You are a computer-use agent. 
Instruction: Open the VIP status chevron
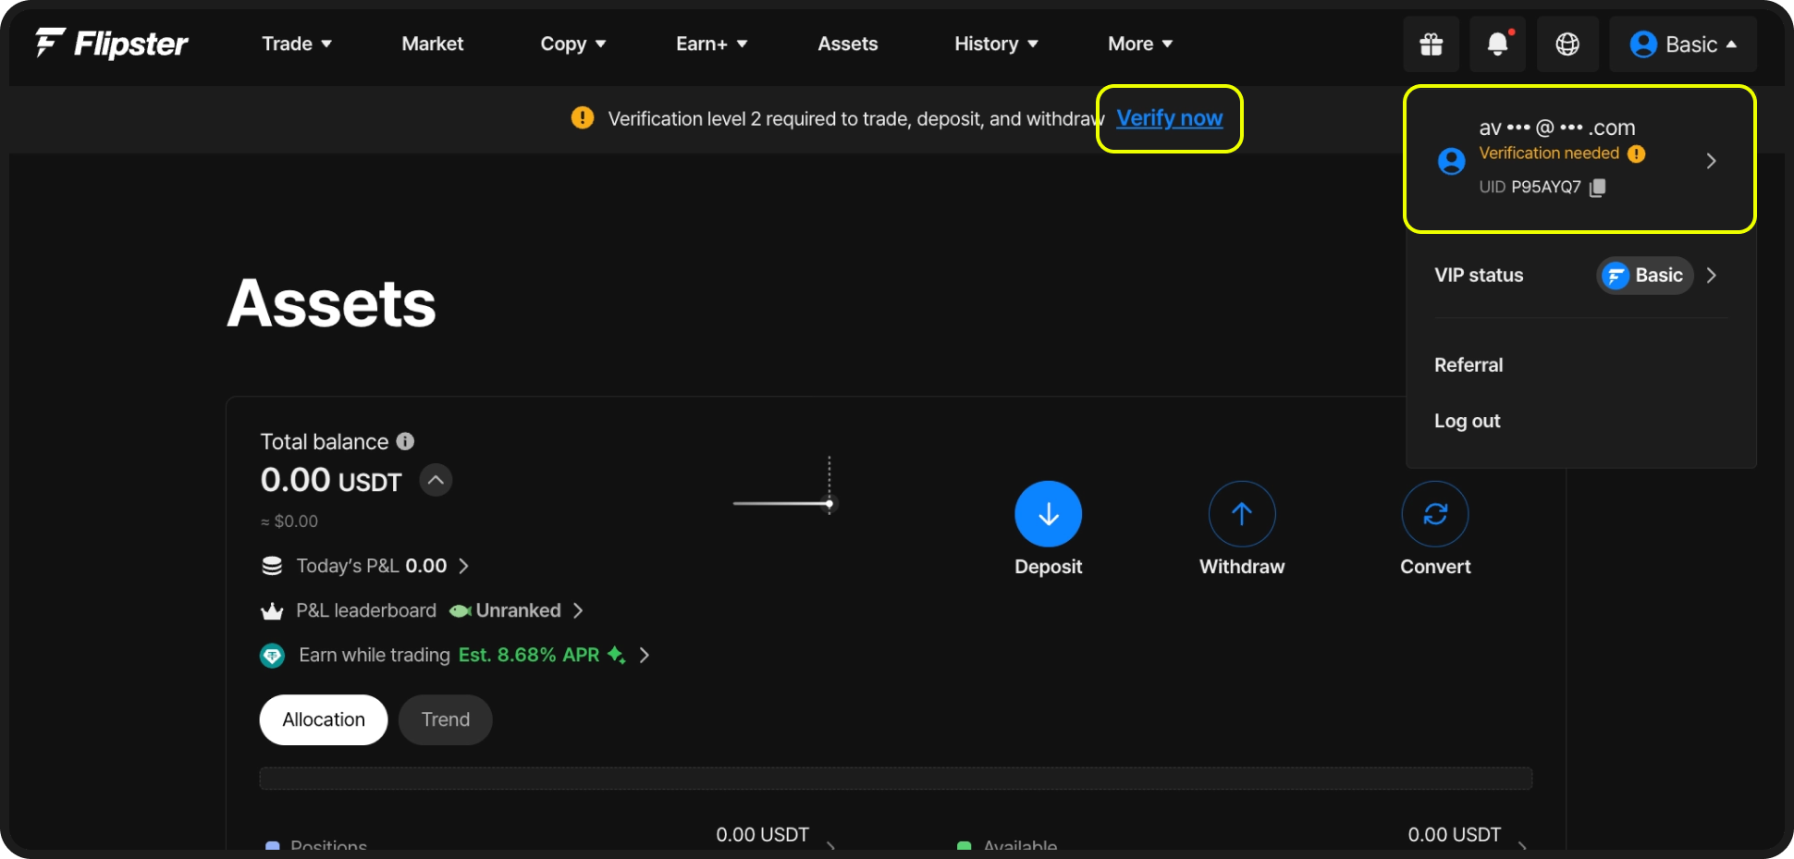click(1712, 276)
